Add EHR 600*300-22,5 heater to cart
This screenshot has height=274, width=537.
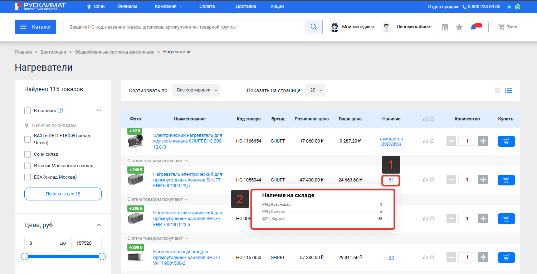[x=506, y=180]
